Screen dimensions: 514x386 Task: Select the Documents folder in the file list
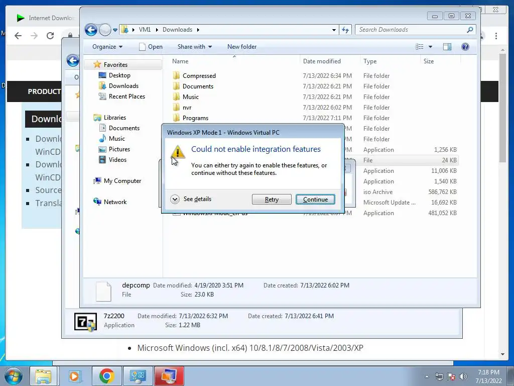pos(198,86)
